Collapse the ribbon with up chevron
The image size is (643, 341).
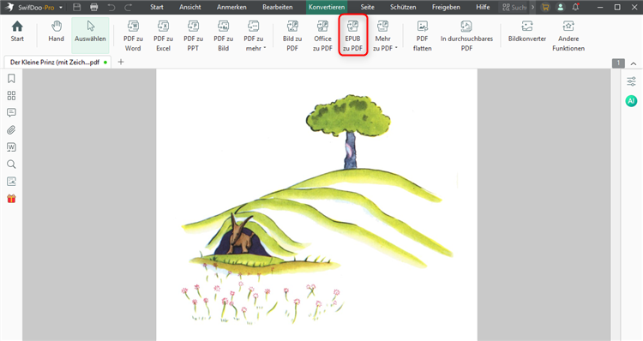pos(634,63)
